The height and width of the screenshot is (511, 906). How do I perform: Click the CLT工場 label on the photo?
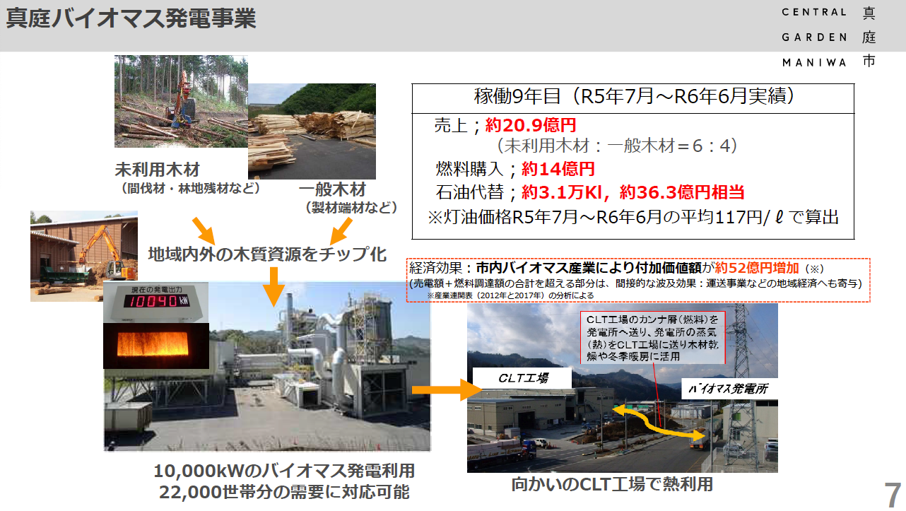[522, 378]
